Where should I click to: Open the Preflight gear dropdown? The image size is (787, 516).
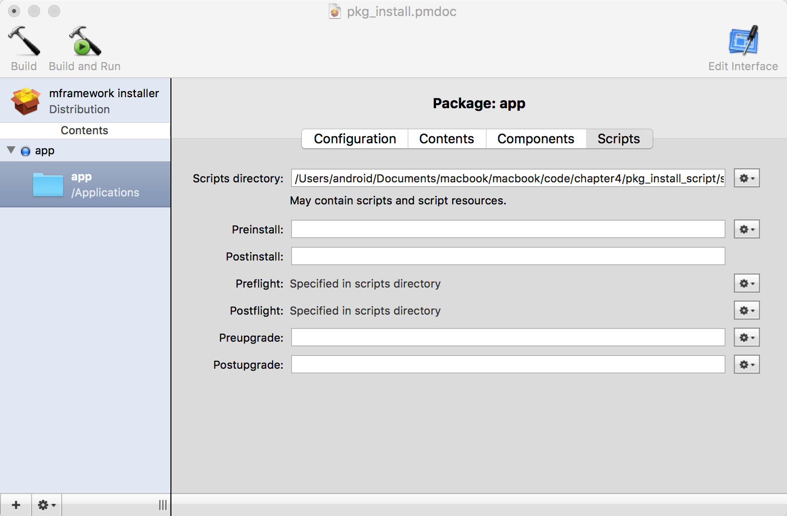pyautogui.click(x=746, y=284)
